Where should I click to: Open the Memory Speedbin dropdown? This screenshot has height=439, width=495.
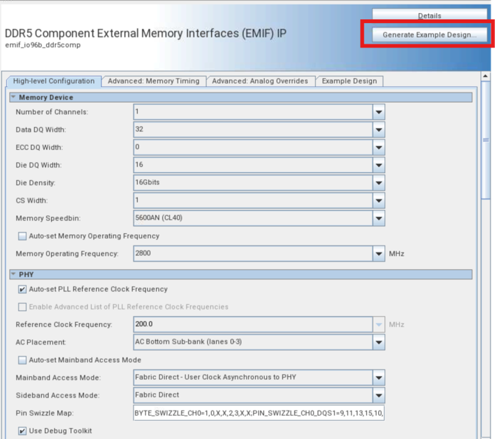pyautogui.click(x=379, y=218)
